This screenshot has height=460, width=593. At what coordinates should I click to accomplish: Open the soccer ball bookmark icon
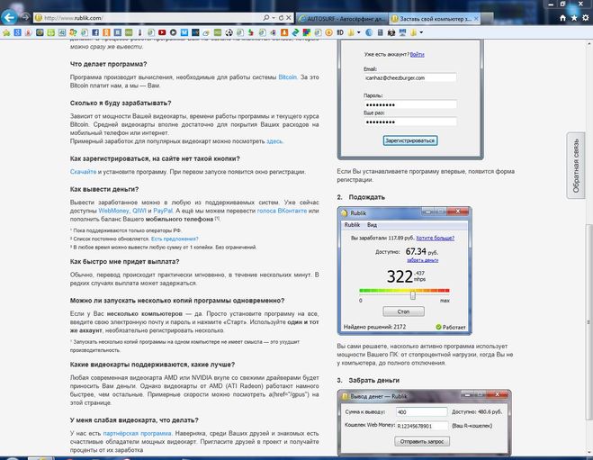click(229, 32)
